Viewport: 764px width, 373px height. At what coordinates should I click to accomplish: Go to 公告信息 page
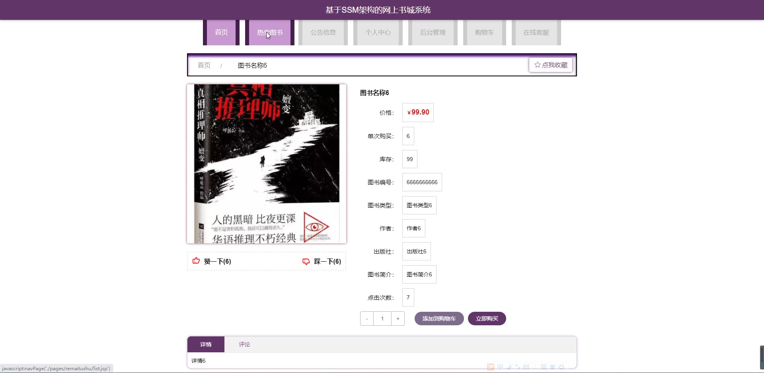323,33
